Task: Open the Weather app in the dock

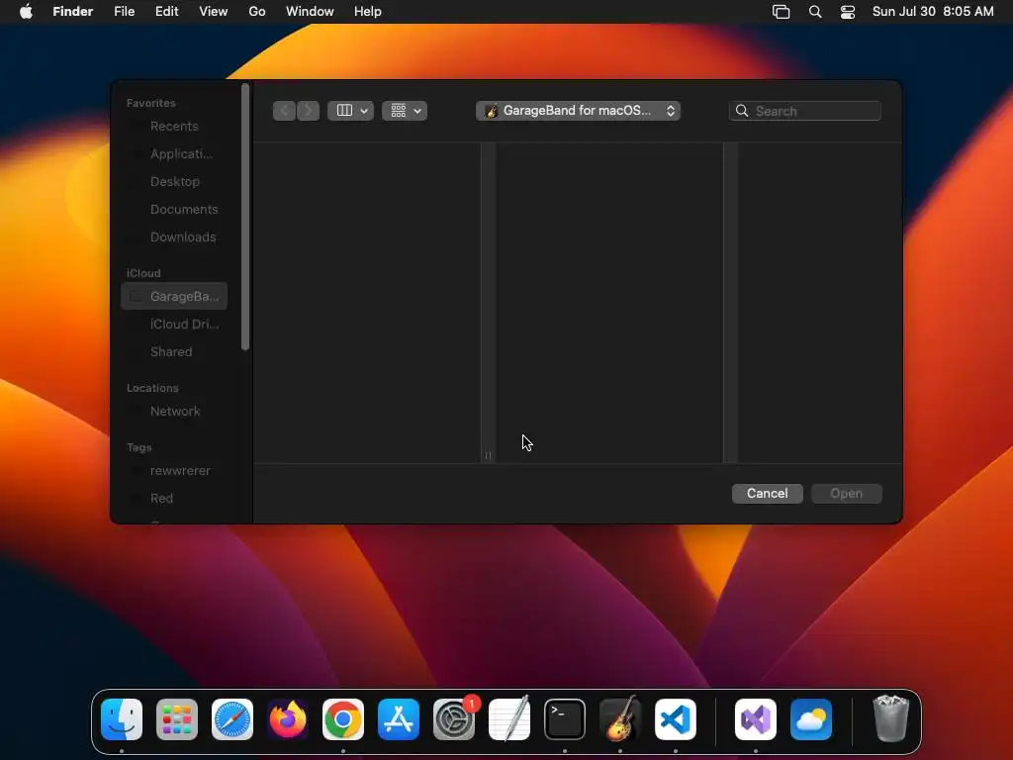Action: point(811,719)
